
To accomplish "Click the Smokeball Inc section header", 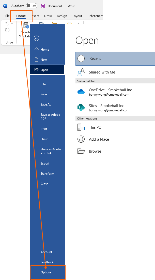I will (x=115, y=81).
